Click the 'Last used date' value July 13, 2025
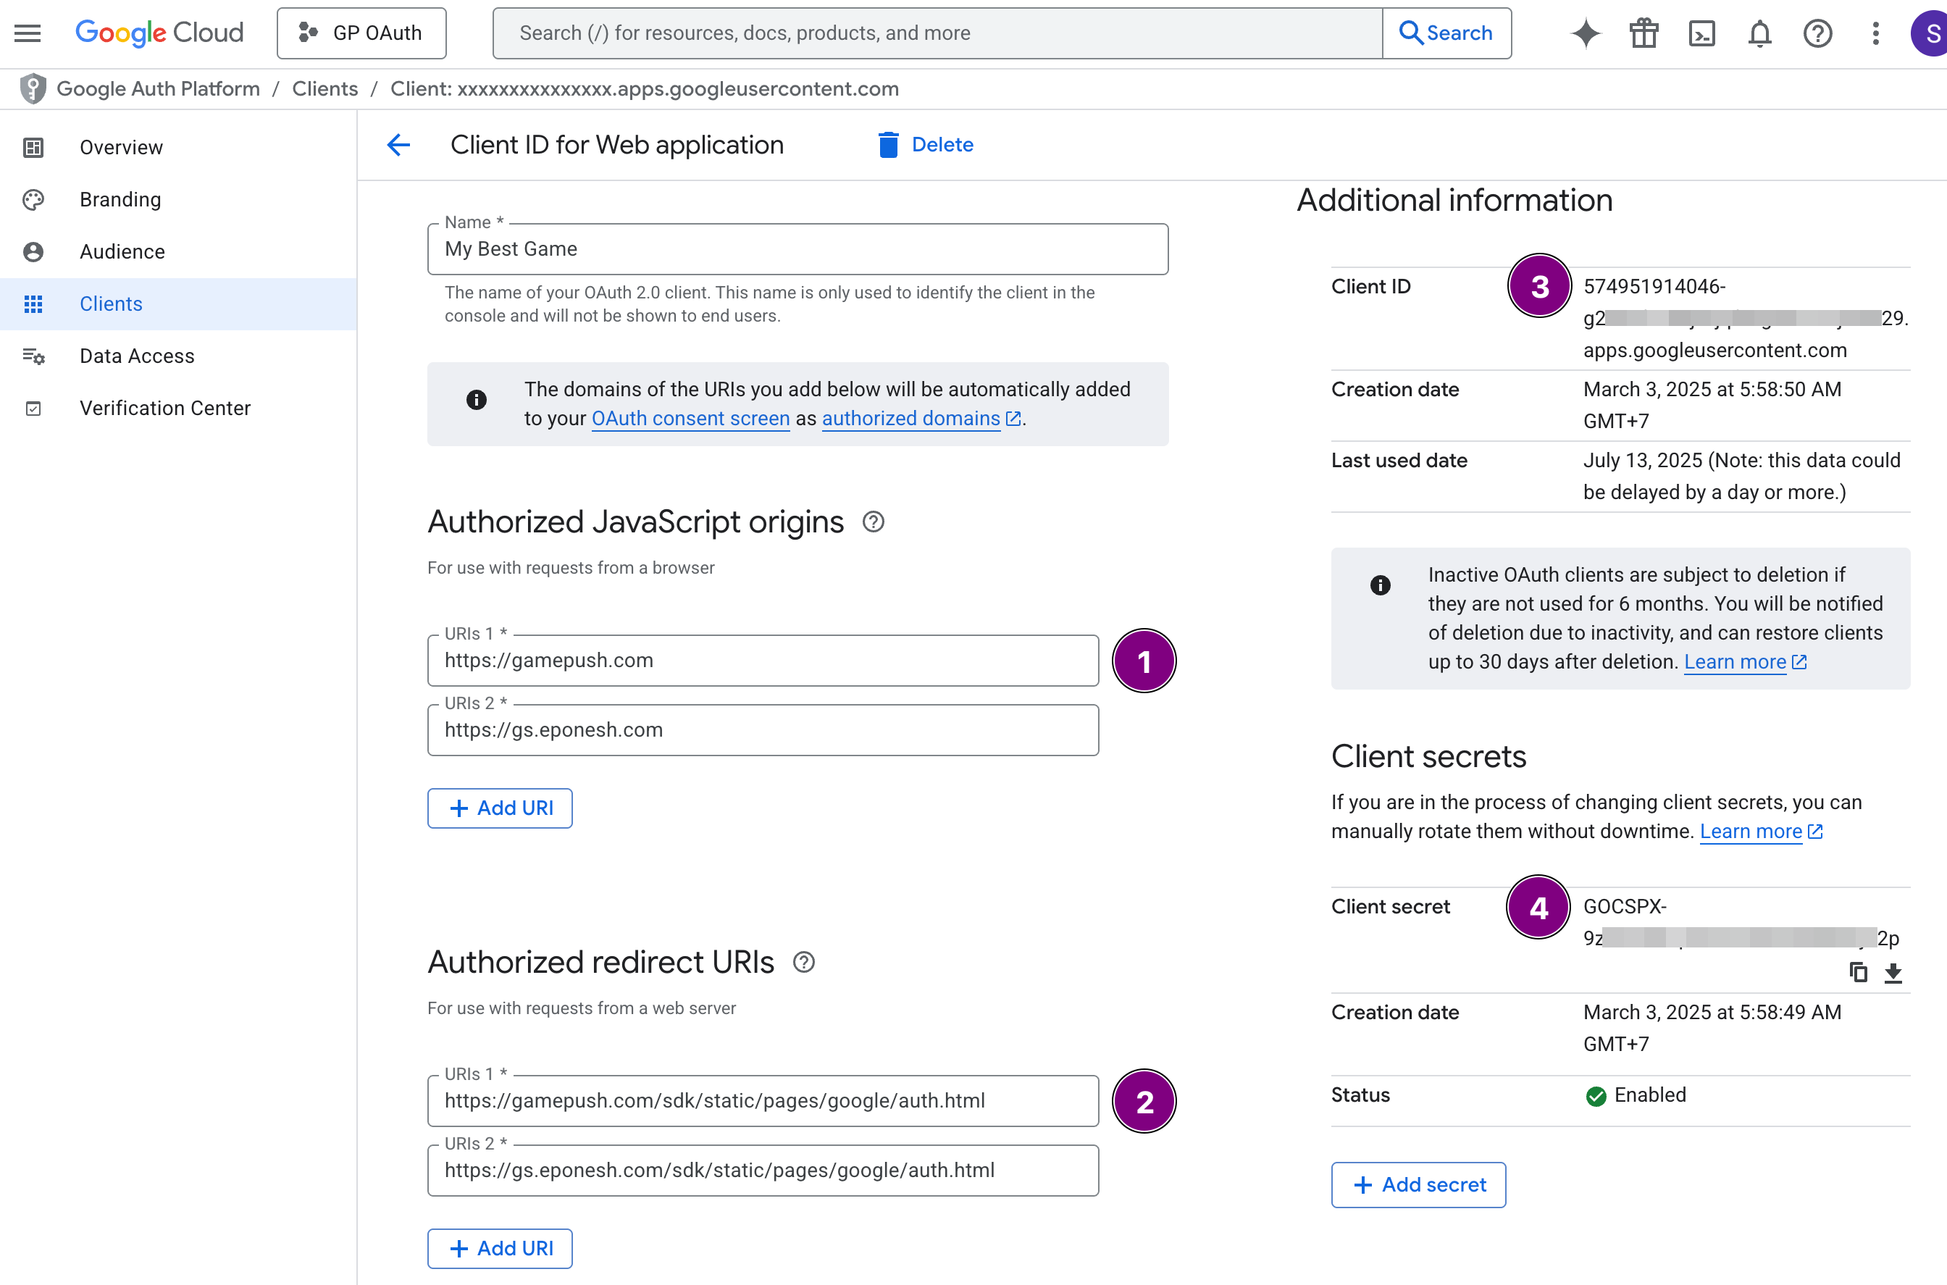 1741,477
